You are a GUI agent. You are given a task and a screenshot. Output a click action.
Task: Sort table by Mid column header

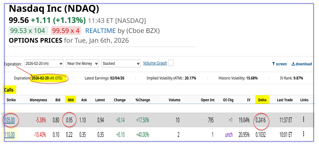(70, 100)
